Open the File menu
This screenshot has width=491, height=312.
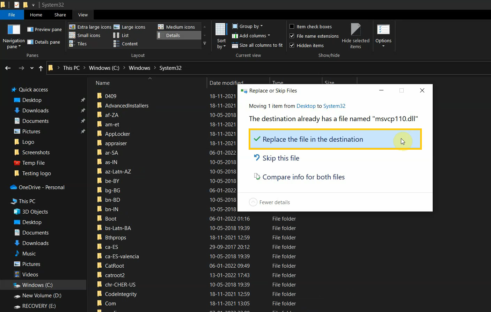[x=12, y=15]
